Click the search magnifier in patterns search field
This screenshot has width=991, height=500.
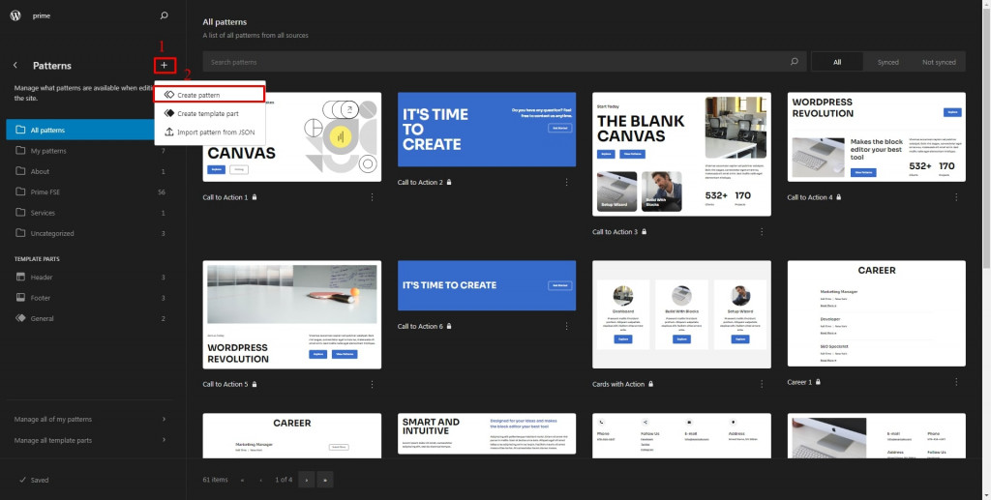(x=795, y=62)
